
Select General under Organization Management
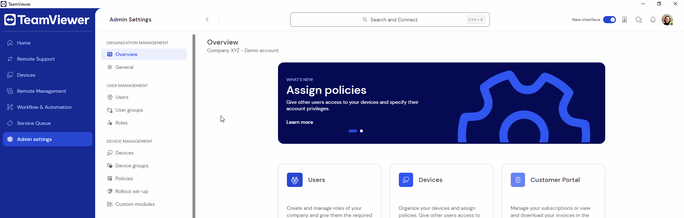pyautogui.click(x=144, y=67)
